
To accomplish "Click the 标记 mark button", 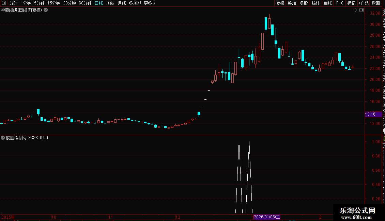I will coord(351,3).
